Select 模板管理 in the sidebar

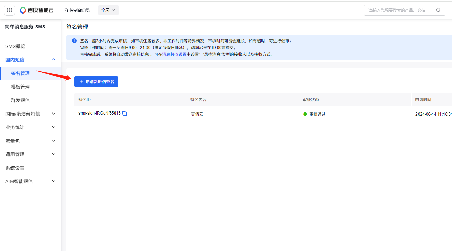pos(20,87)
